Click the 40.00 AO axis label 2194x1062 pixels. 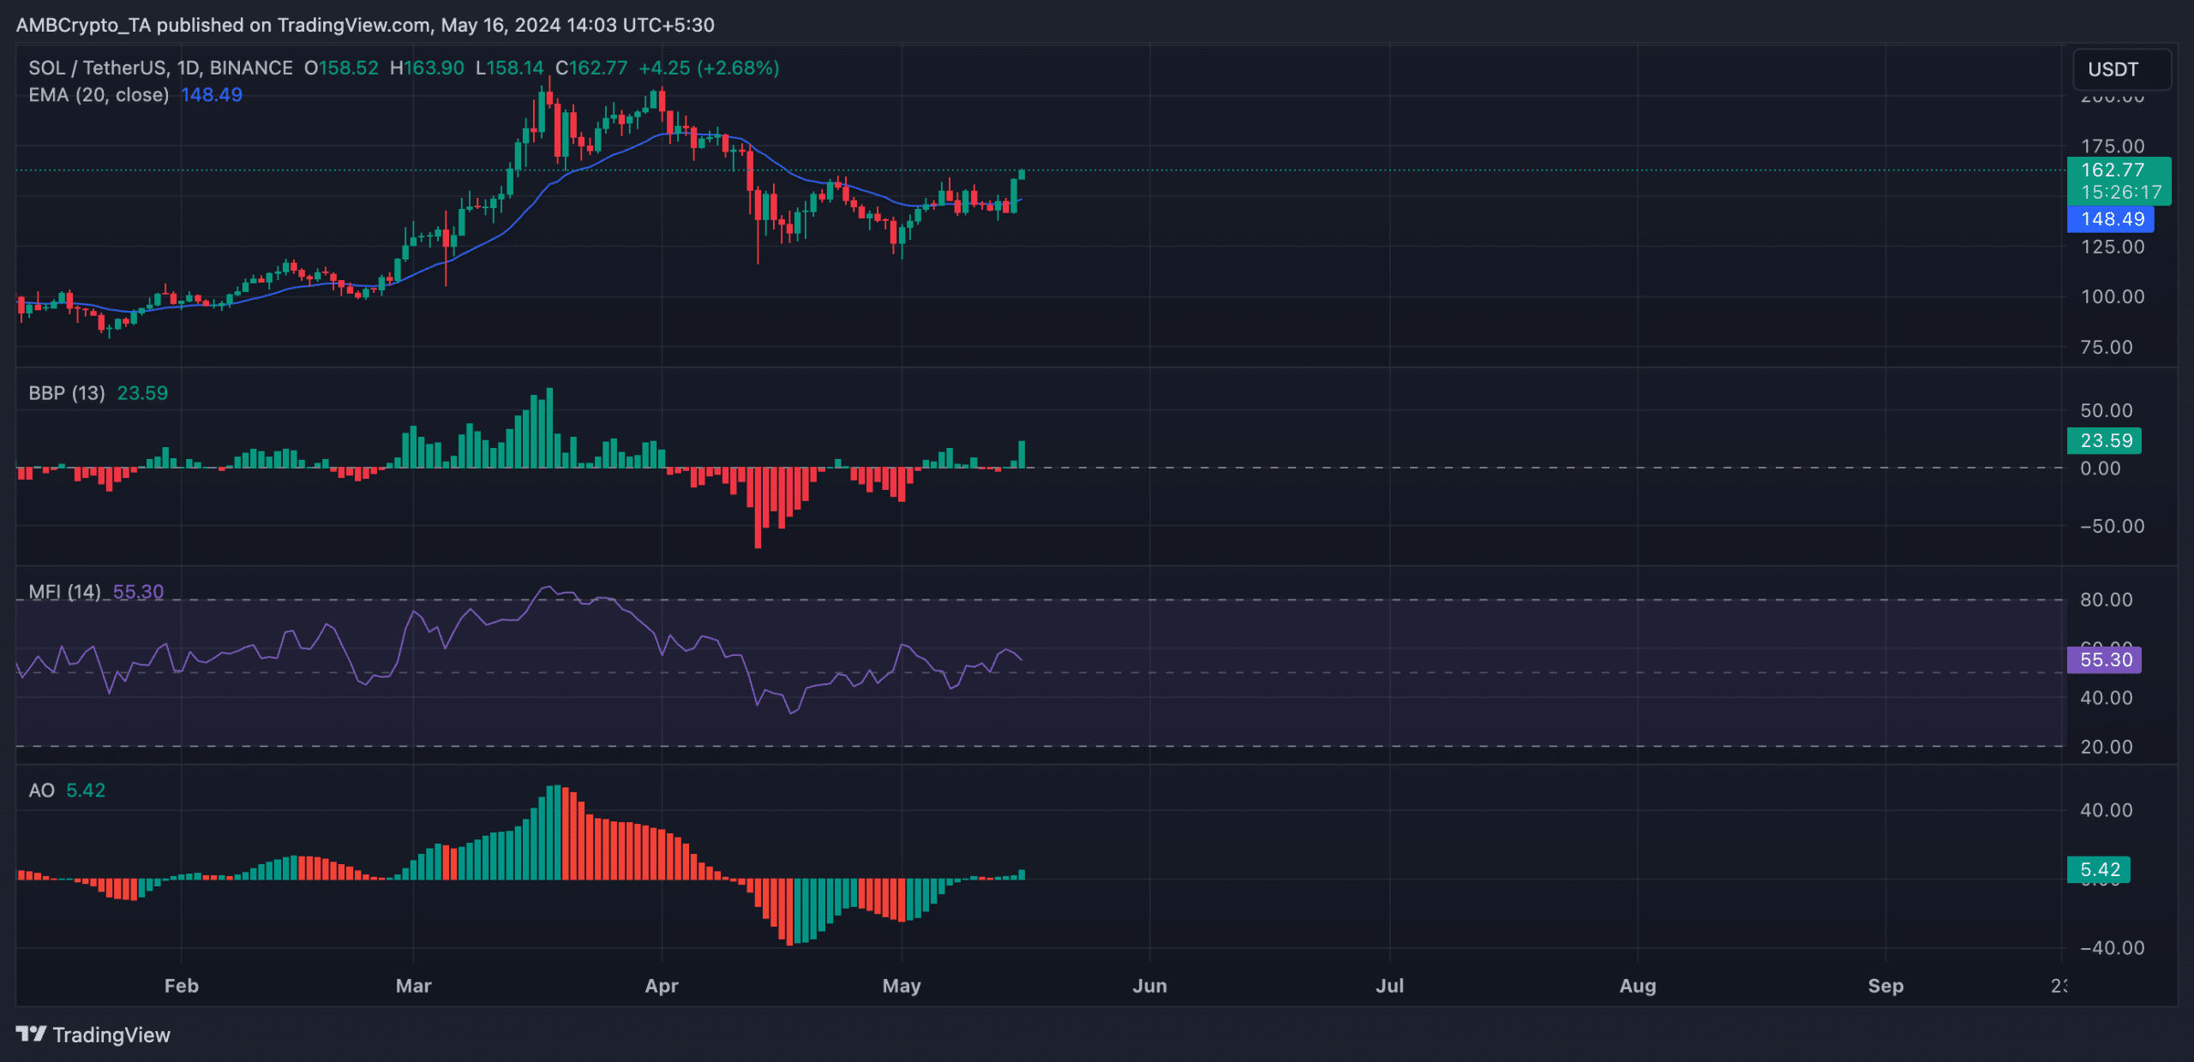(x=2107, y=810)
